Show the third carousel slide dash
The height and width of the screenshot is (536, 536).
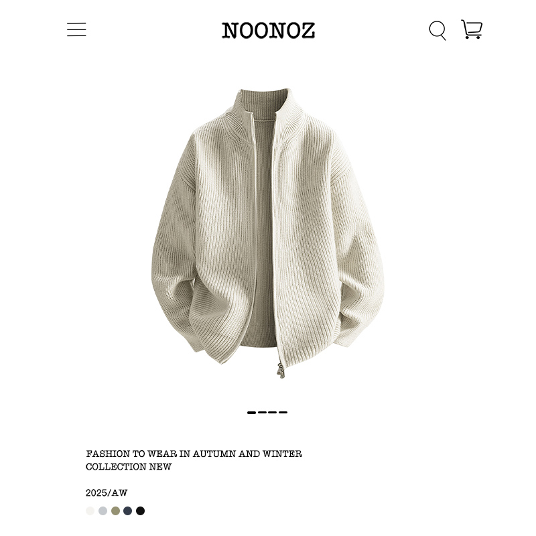[273, 413]
